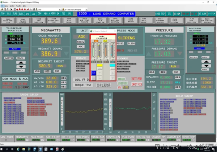Click the Megawatt Demand raise triangle

pyautogui.click(x=35, y=54)
